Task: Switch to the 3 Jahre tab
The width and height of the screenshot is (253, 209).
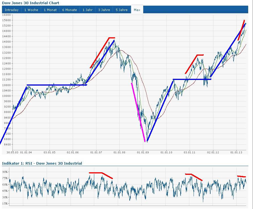Action: click(104, 10)
